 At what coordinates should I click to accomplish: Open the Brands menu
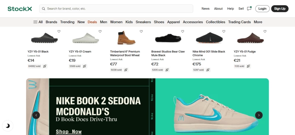(x=51, y=22)
